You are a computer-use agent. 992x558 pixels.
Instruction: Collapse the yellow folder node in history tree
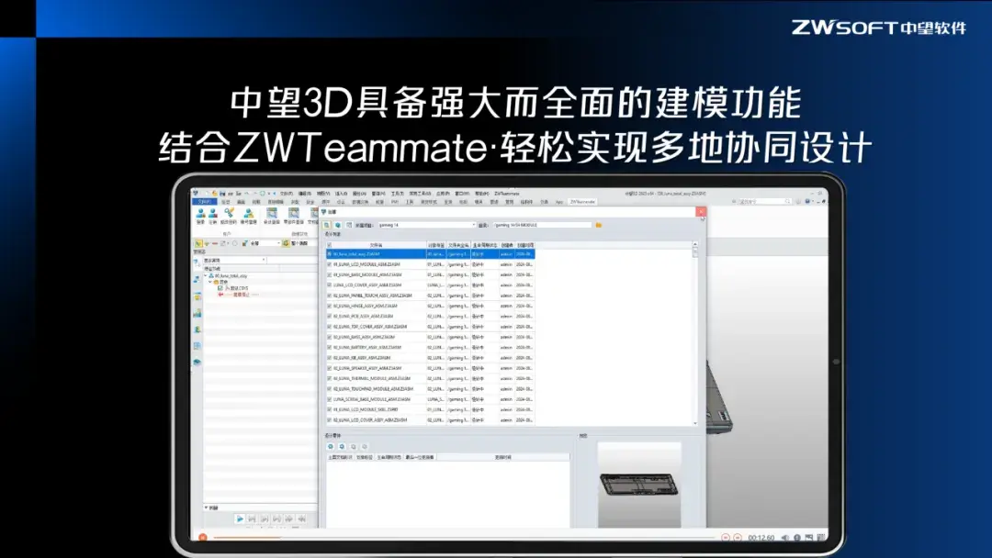[211, 282]
